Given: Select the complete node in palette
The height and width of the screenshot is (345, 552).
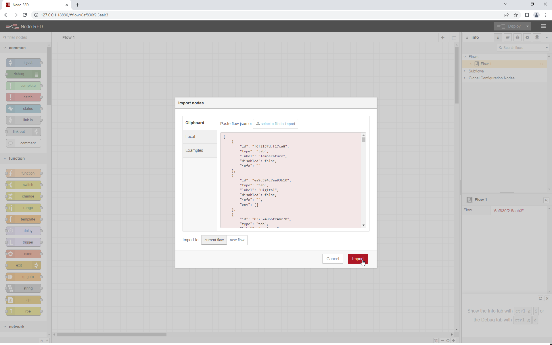Looking at the screenshot, I should [x=24, y=86].
